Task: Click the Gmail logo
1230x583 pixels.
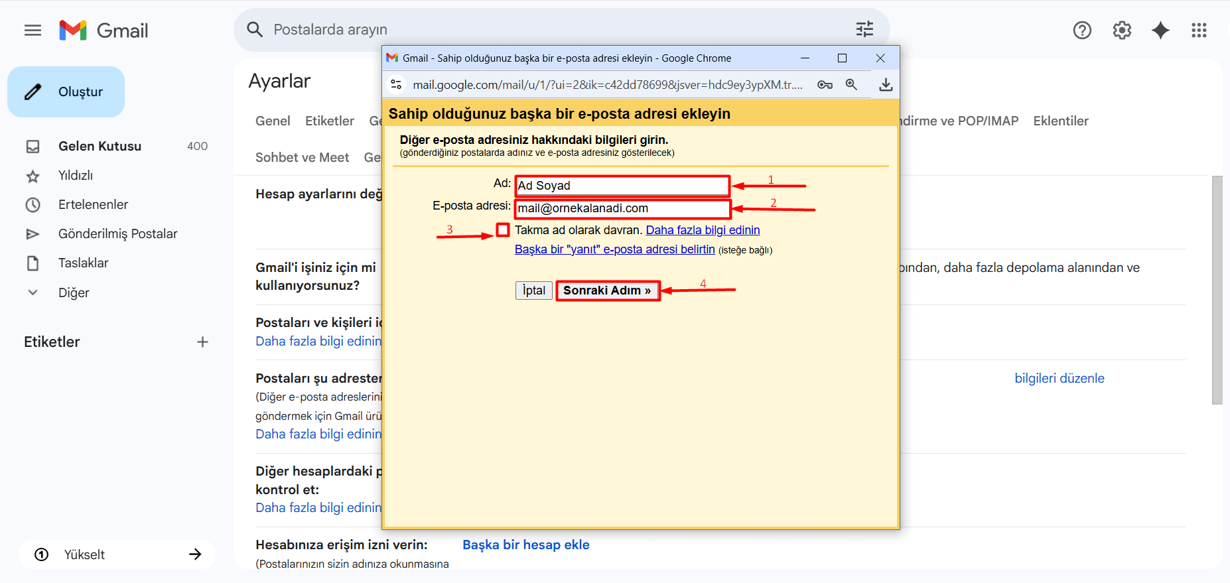Action: click(103, 31)
